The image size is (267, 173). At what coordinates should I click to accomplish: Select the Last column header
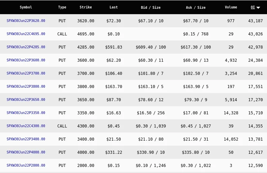click(x=114, y=7)
